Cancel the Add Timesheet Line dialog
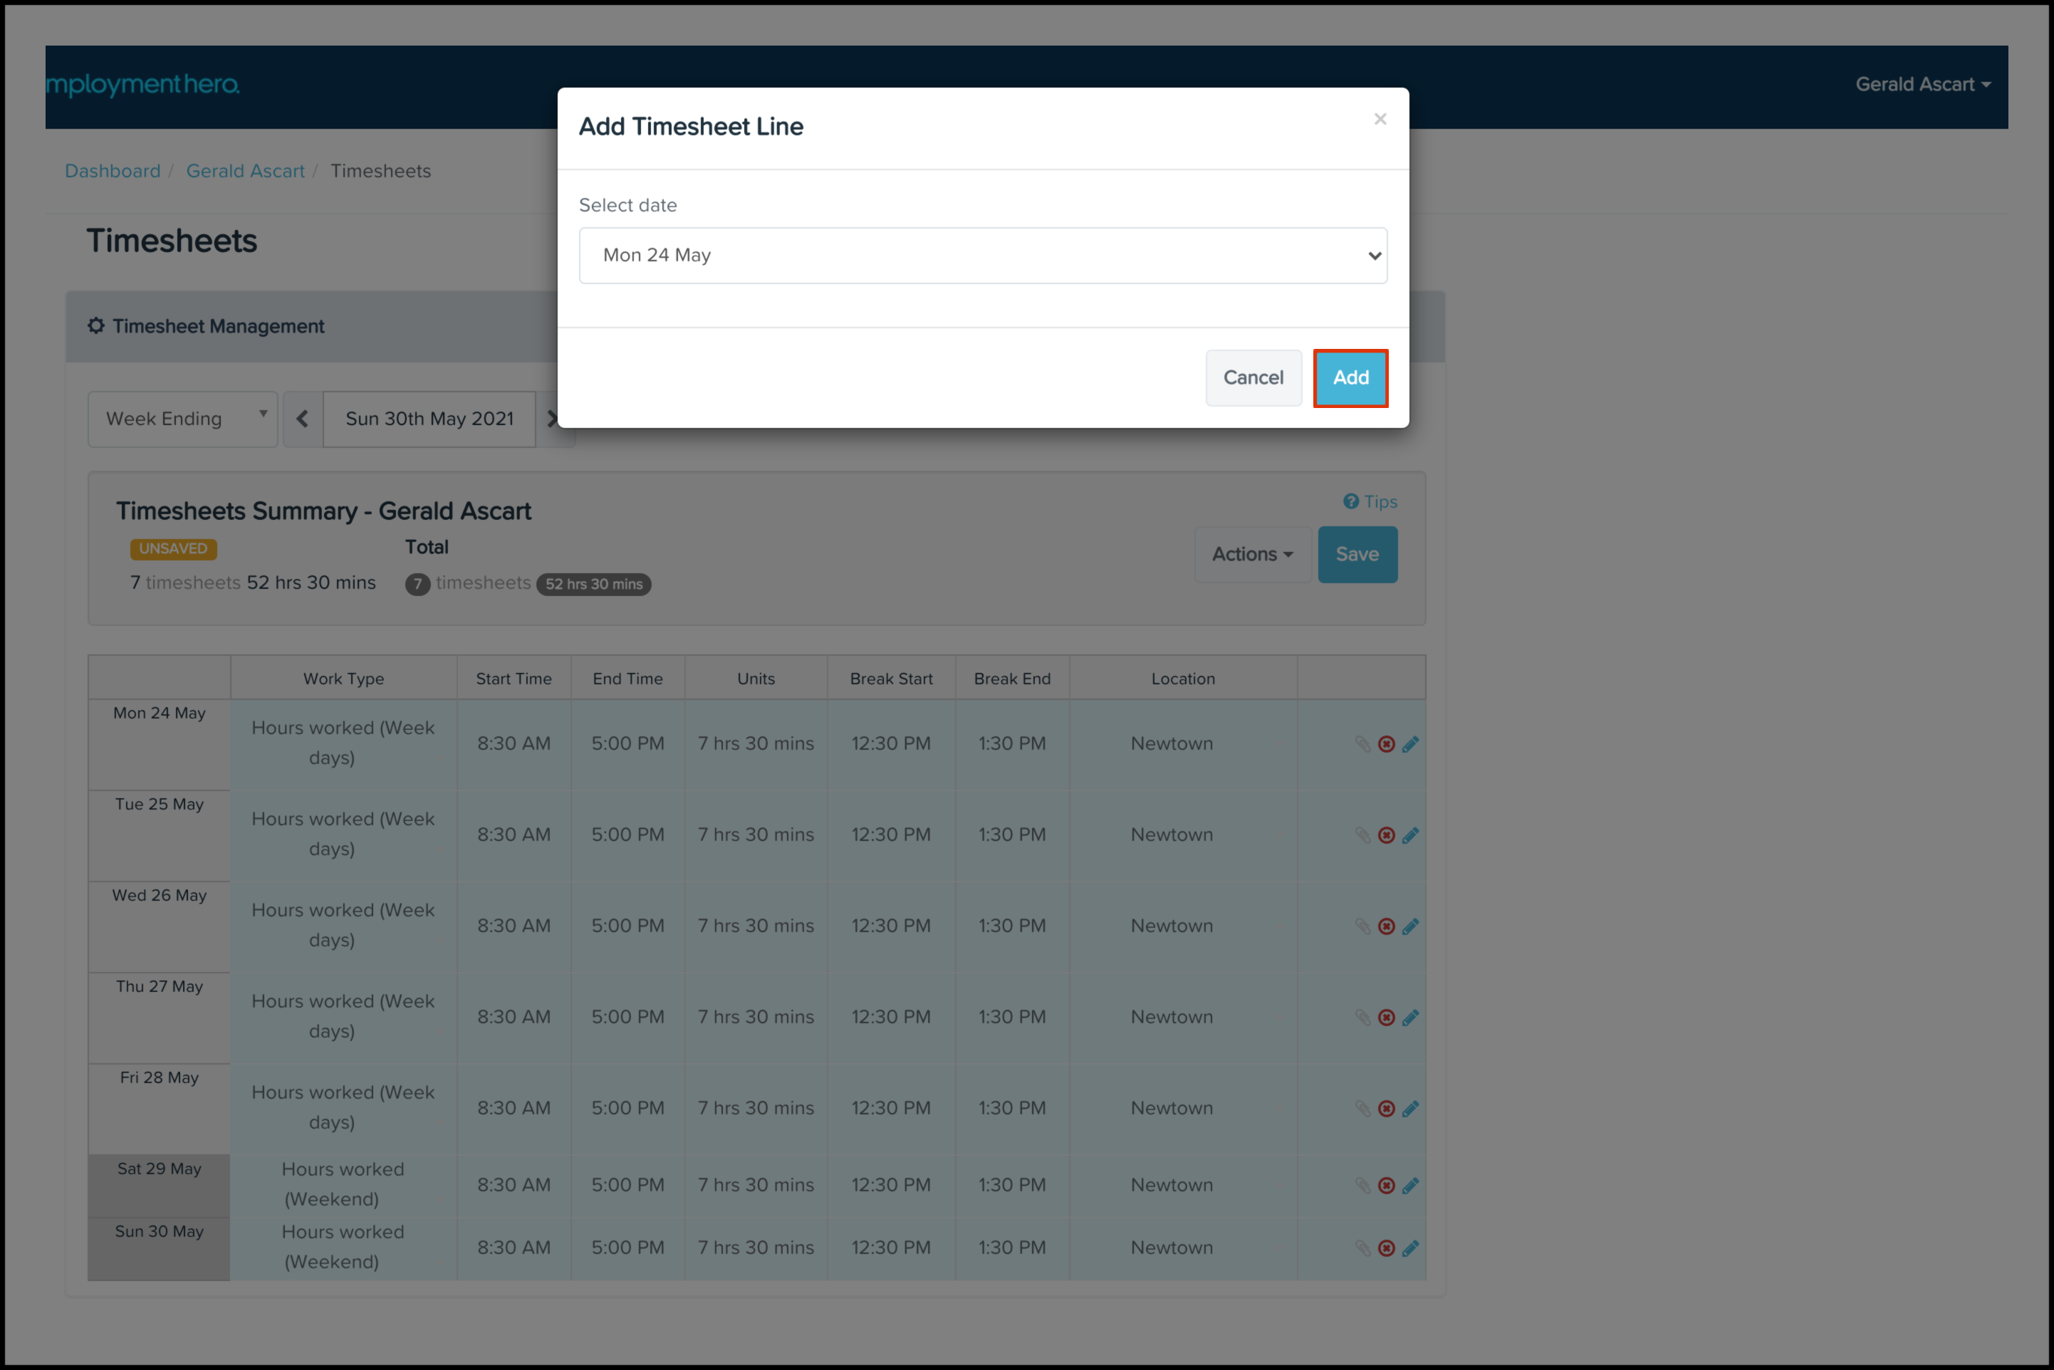The height and width of the screenshot is (1370, 2054). tap(1252, 377)
